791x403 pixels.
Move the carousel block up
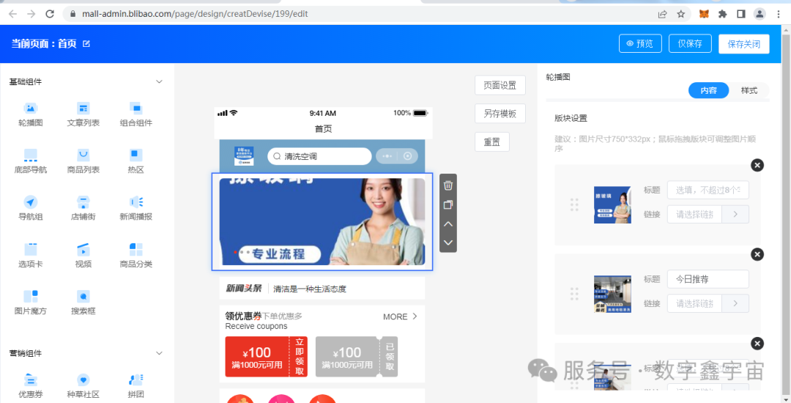pos(448,224)
